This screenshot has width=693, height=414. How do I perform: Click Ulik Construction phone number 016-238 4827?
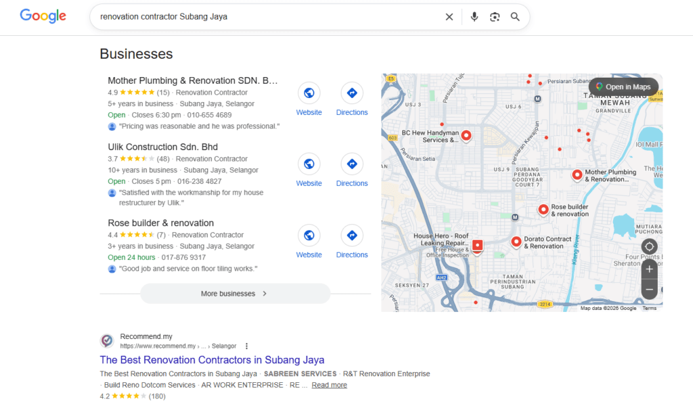coord(200,181)
